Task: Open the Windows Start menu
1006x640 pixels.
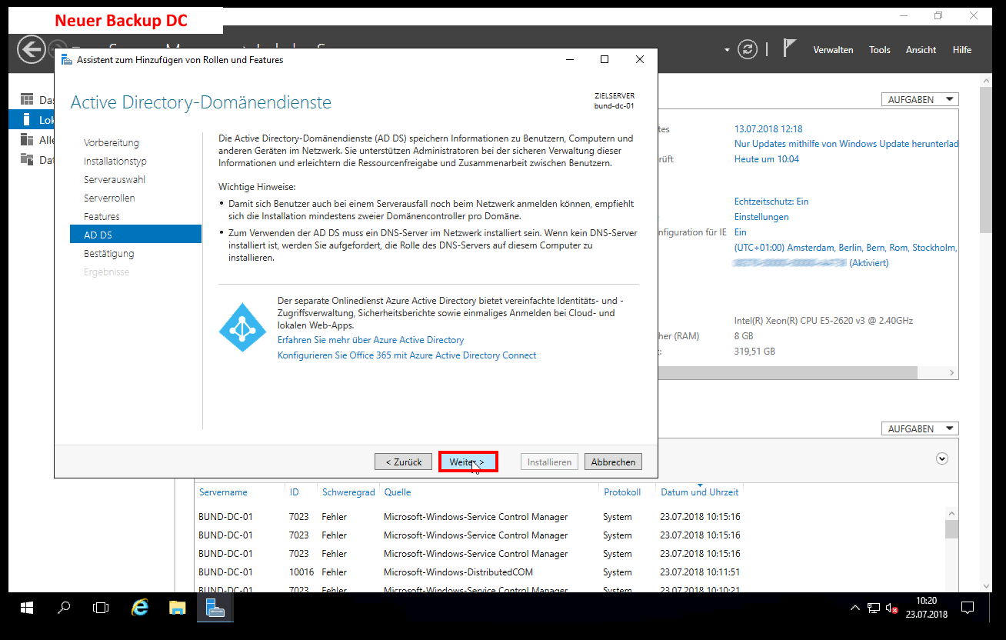Action: coord(27,608)
